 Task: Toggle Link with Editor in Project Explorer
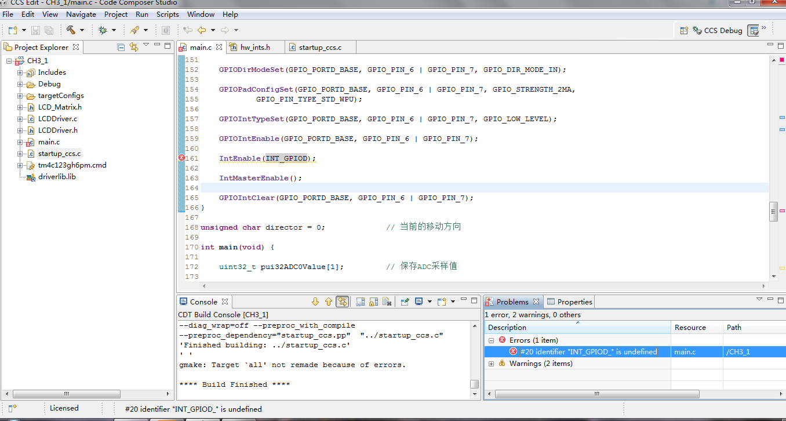(134, 47)
